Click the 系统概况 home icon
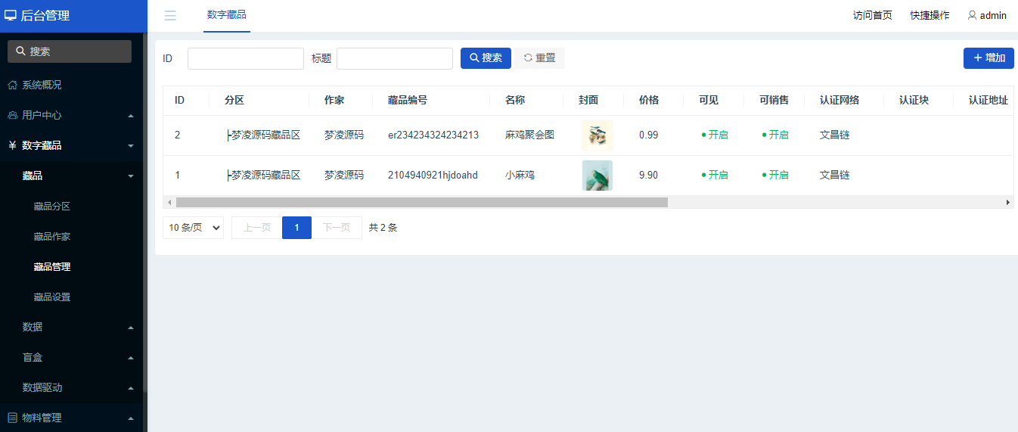 tap(12, 85)
